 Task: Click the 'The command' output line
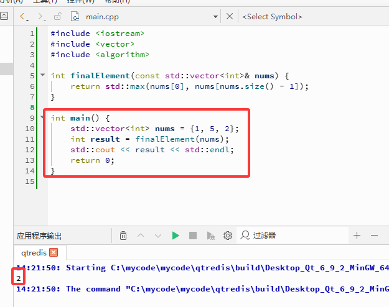point(202,289)
